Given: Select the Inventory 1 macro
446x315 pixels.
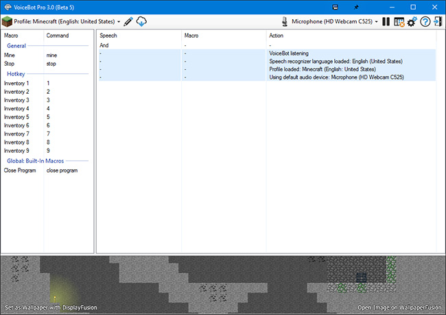Looking at the screenshot, I should tap(47, 84).
